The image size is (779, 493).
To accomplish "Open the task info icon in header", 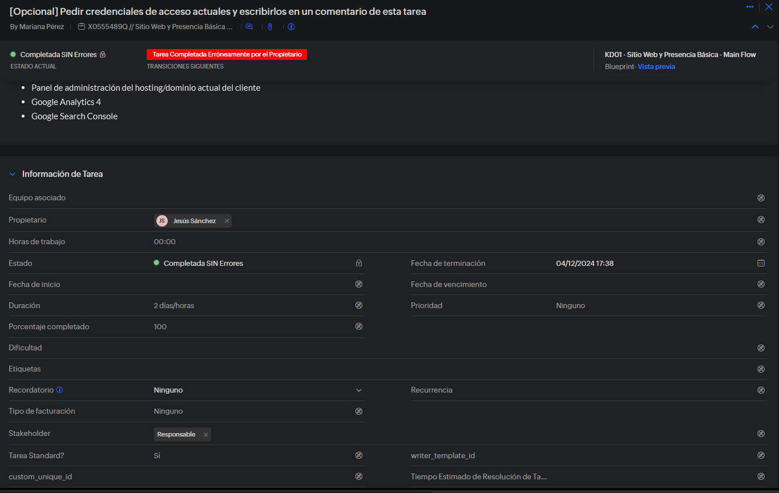I will 291,27.
